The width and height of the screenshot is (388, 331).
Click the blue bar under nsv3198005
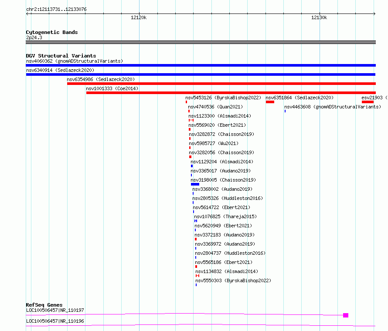(x=195, y=184)
